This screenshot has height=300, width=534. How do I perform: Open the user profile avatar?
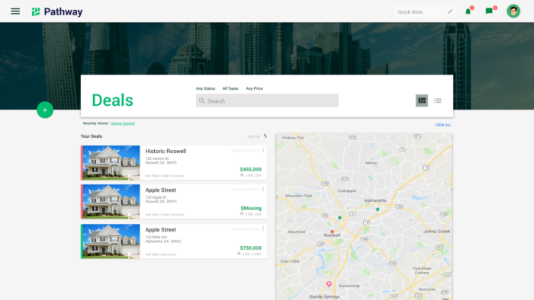[x=513, y=11]
